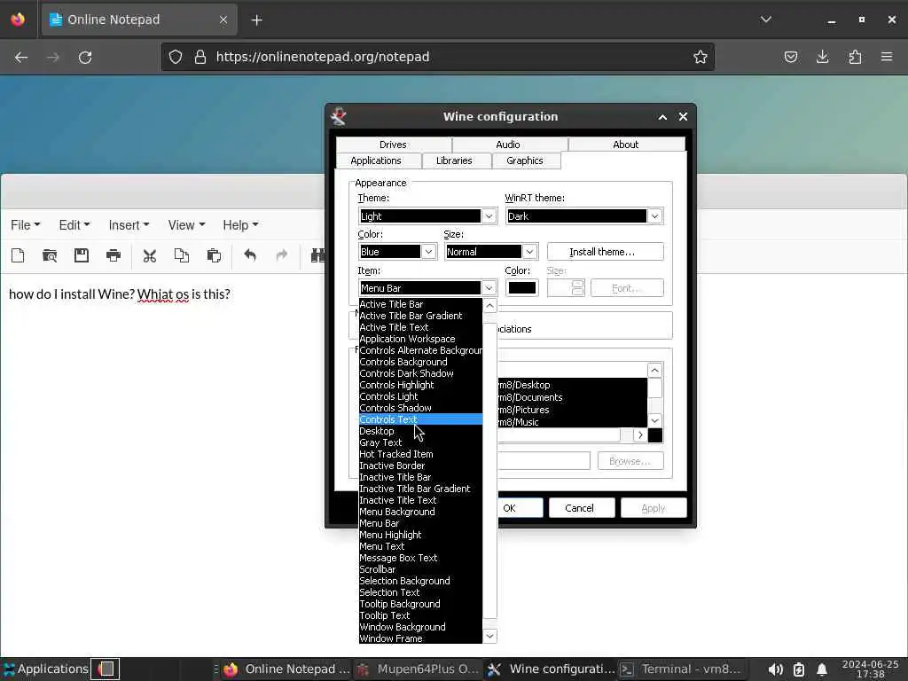Expand the Edit menu in notepad
Viewport: 908px width, 681px height.
[x=74, y=225]
